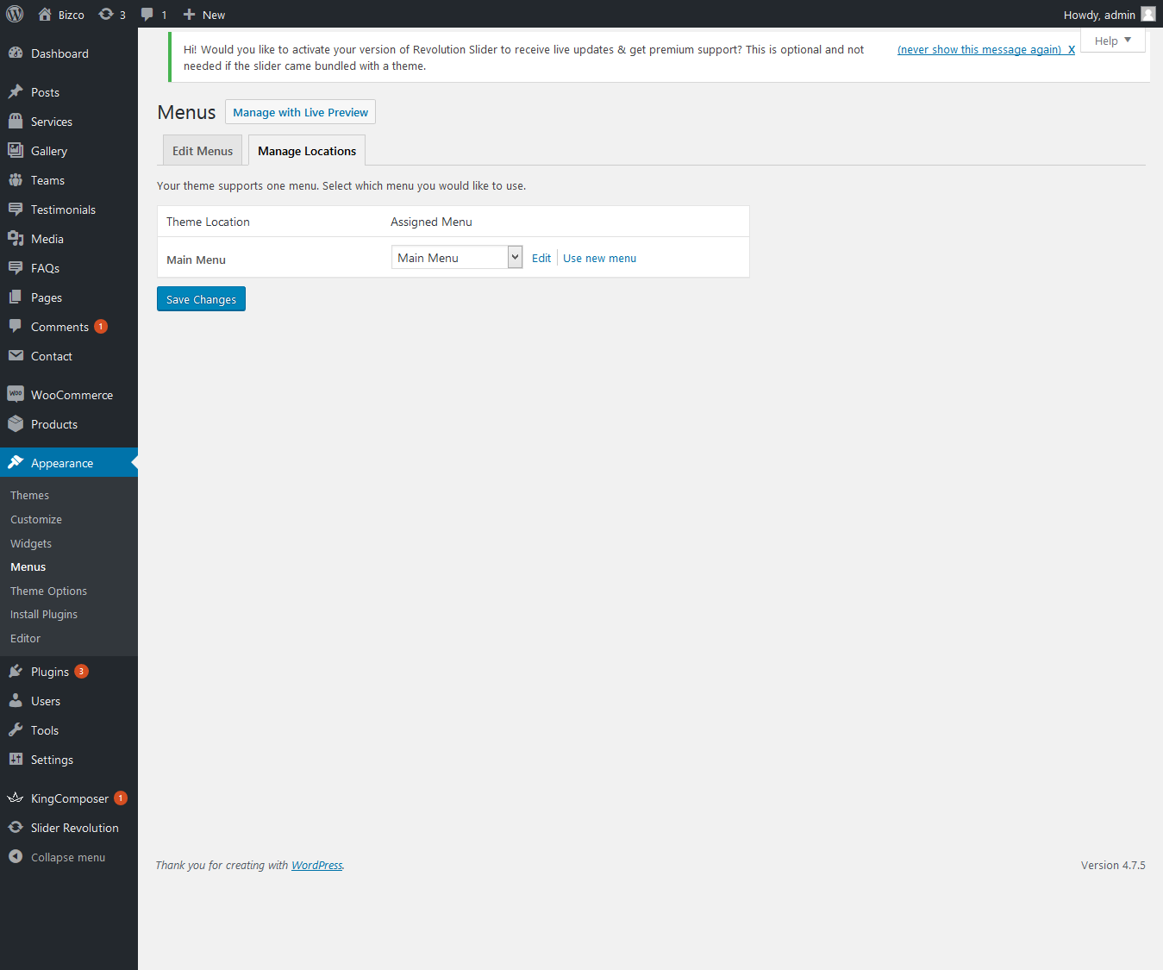Click the 'Use new menu' link

(x=599, y=259)
